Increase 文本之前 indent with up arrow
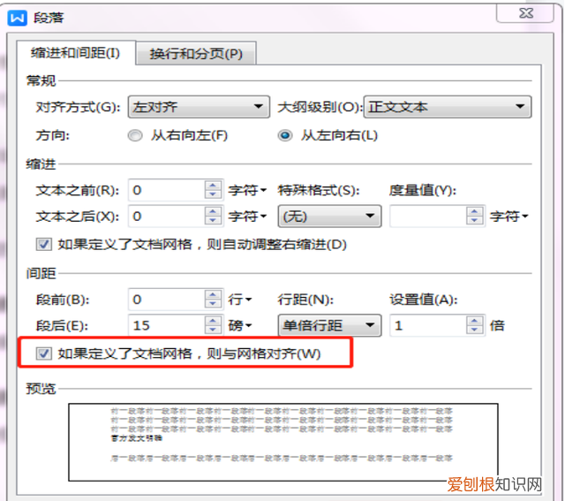Screen dimensions: 565x501 (x=213, y=186)
